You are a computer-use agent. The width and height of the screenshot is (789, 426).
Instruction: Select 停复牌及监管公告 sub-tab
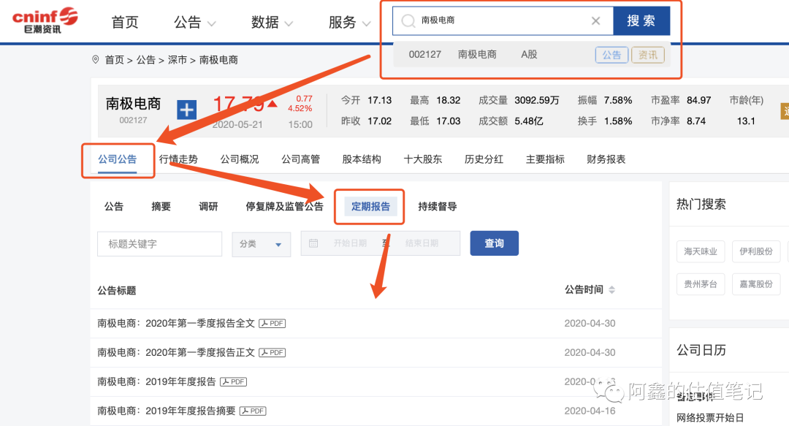pos(284,207)
